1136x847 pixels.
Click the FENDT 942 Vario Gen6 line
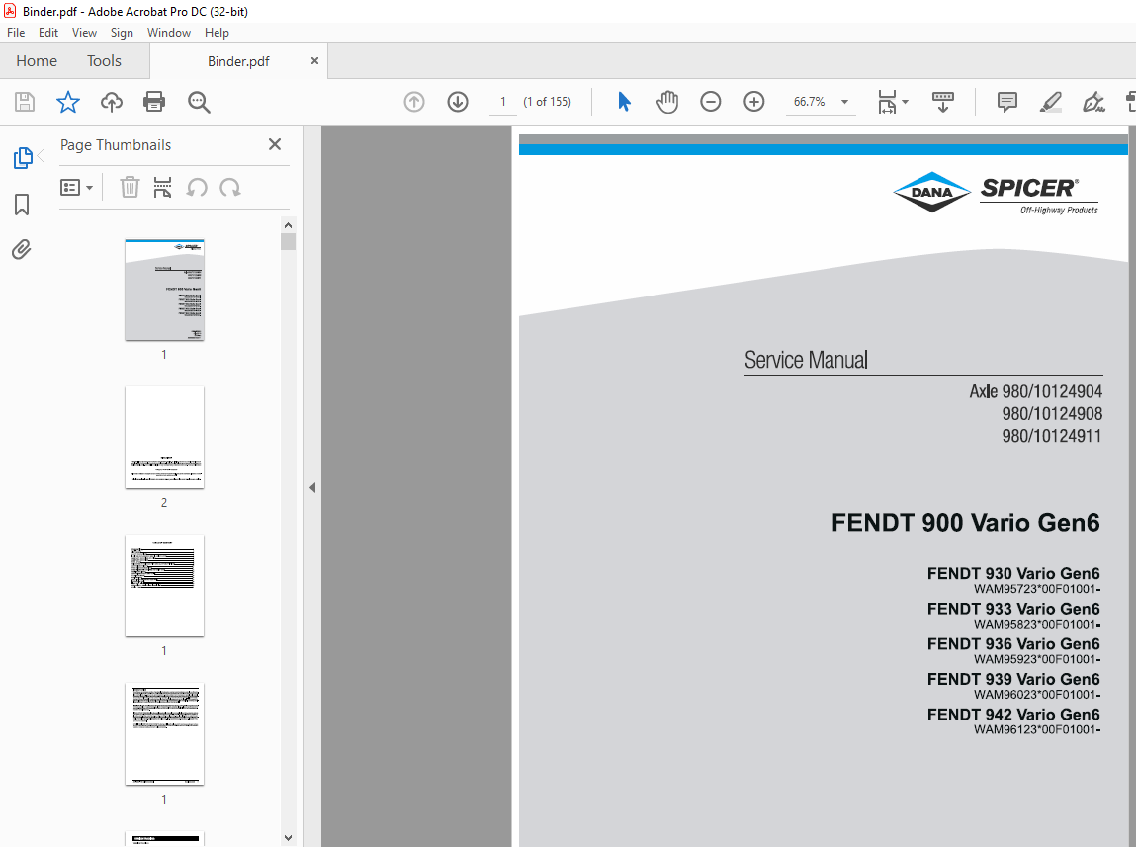pos(1013,715)
